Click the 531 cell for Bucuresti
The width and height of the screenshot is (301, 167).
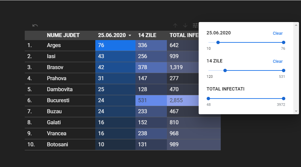[x=151, y=101]
